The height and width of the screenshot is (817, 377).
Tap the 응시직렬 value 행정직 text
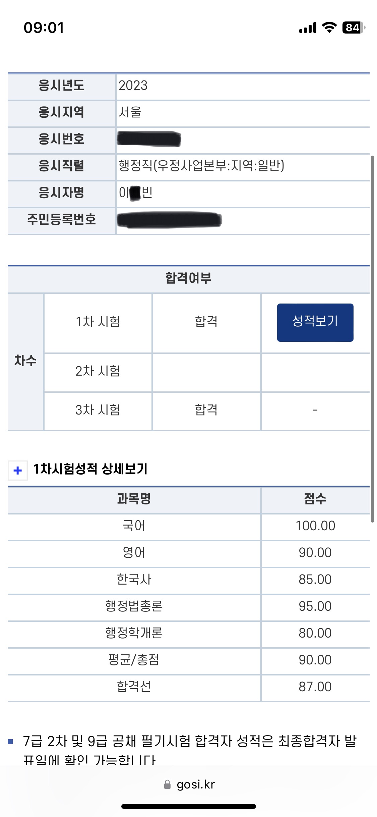[201, 166]
